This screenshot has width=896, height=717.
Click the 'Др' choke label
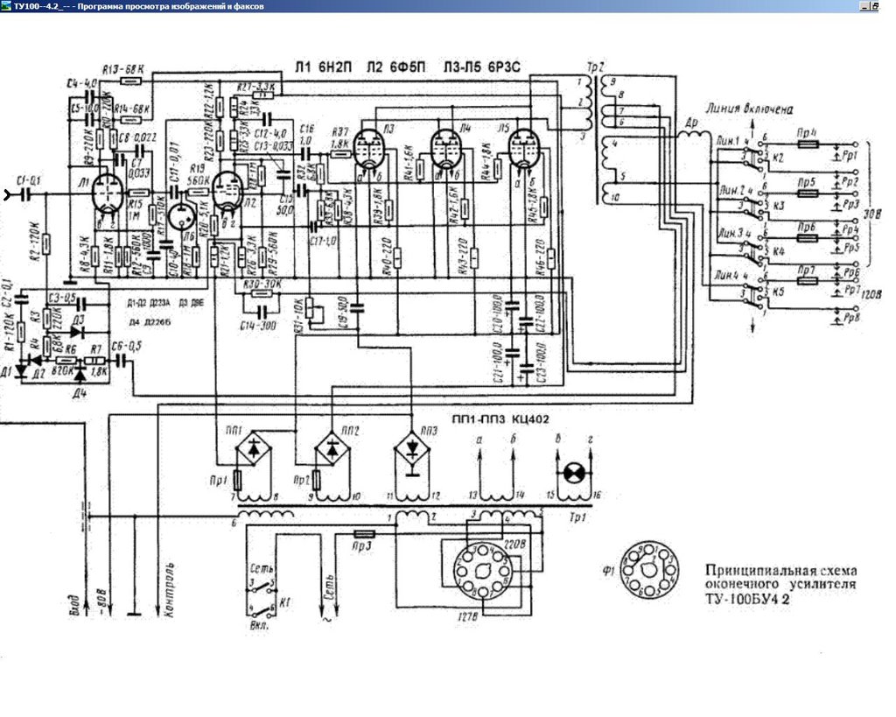[691, 123]
